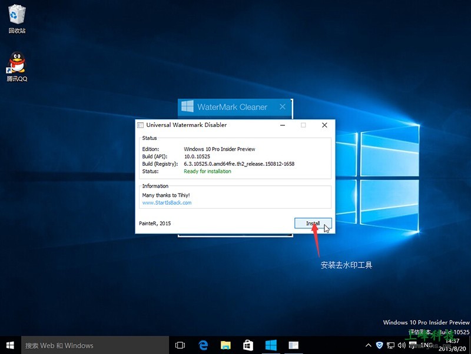Click the Search Web and Windows box
471x354 pixels.
[x=94, y=345]
